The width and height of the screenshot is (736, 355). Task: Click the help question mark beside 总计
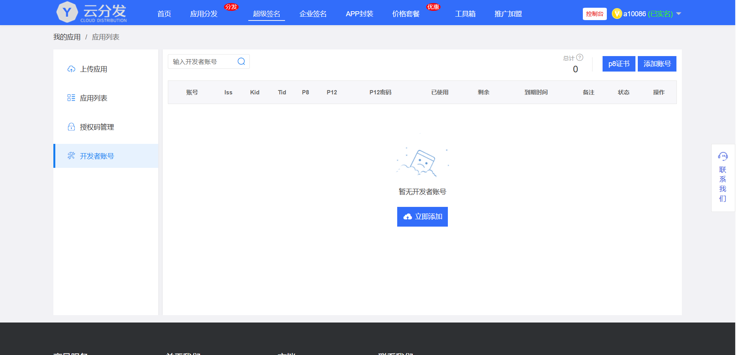(580, 58)
